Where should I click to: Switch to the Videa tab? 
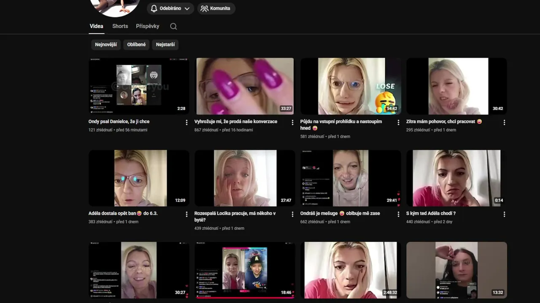96,26
